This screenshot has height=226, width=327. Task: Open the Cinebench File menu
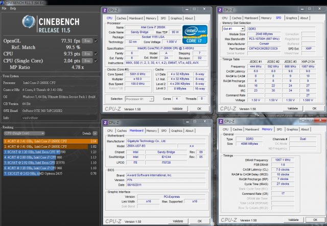pyautogui.click(x=4, y=8)
